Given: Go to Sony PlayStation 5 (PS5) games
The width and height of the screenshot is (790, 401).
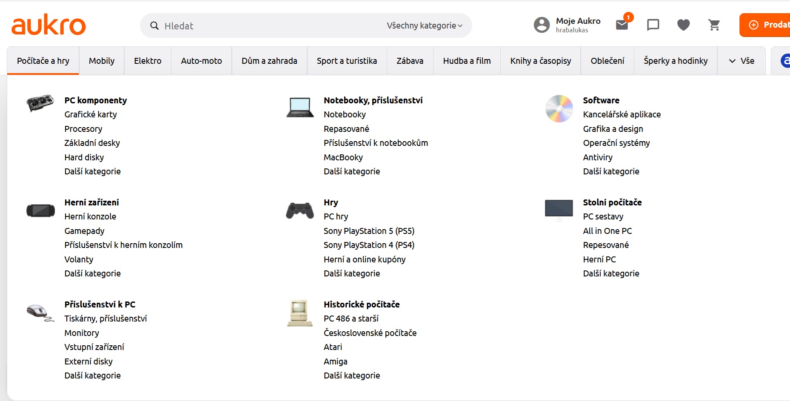Looking at the screenshot, I should click(x=369, y=231).
